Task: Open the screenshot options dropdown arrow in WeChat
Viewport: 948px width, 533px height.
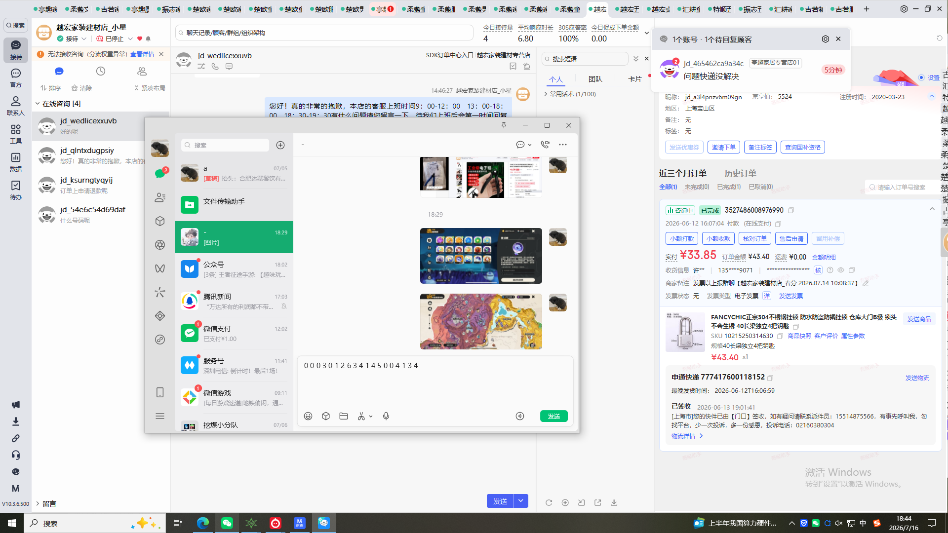Action: point(371,416)
